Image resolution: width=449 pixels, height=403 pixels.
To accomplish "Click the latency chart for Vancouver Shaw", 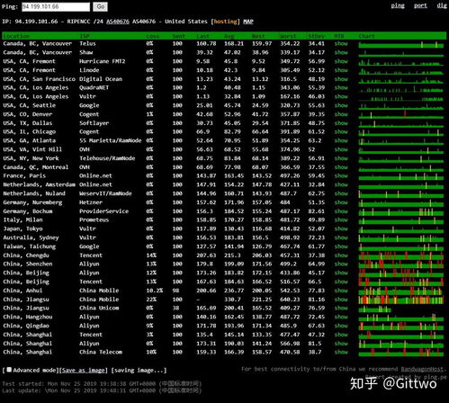I will (x=401, y=53).
